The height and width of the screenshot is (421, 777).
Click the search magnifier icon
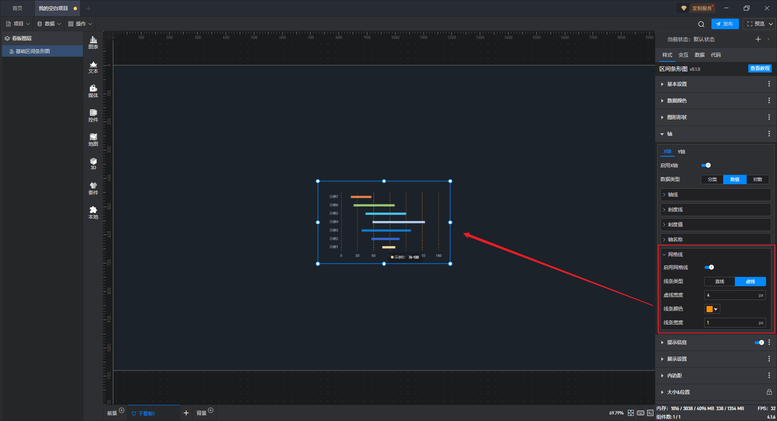point(701,24)
